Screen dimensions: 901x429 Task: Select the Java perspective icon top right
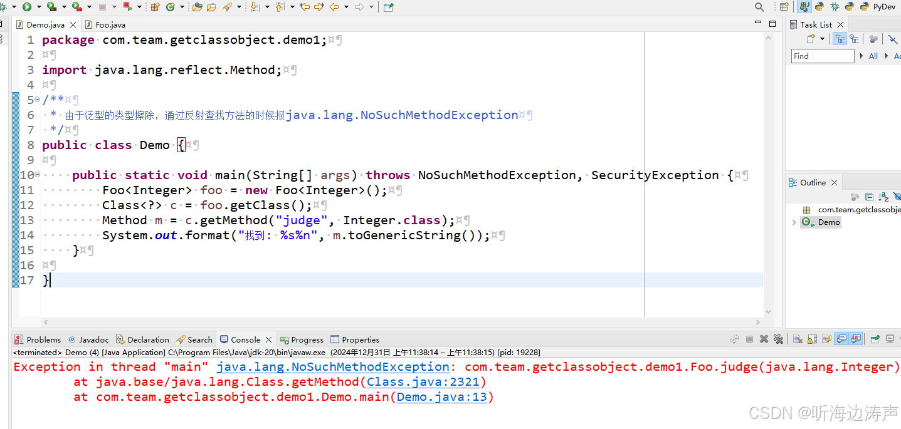point(804,7)
